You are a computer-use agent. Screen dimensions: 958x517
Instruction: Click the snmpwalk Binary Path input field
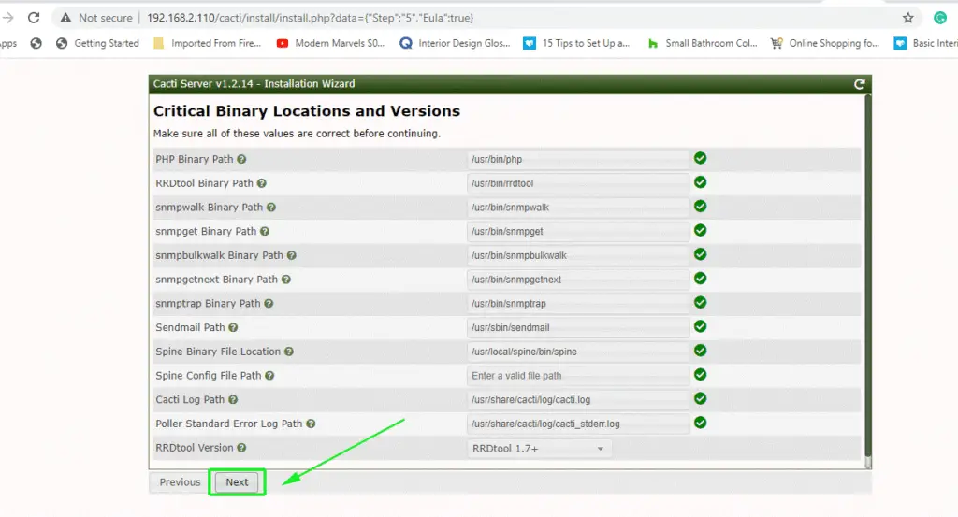578,208
